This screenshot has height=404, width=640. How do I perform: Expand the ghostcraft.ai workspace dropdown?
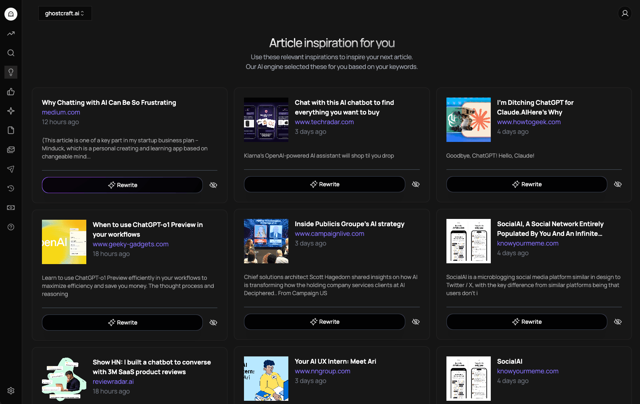point(65,13)
